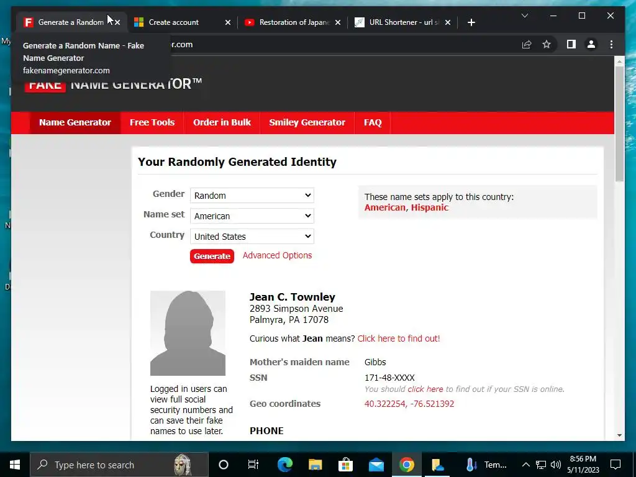Screen dimensions: 636x477
Task: Open the Chrome profile icon
Action: click(591, 44)
